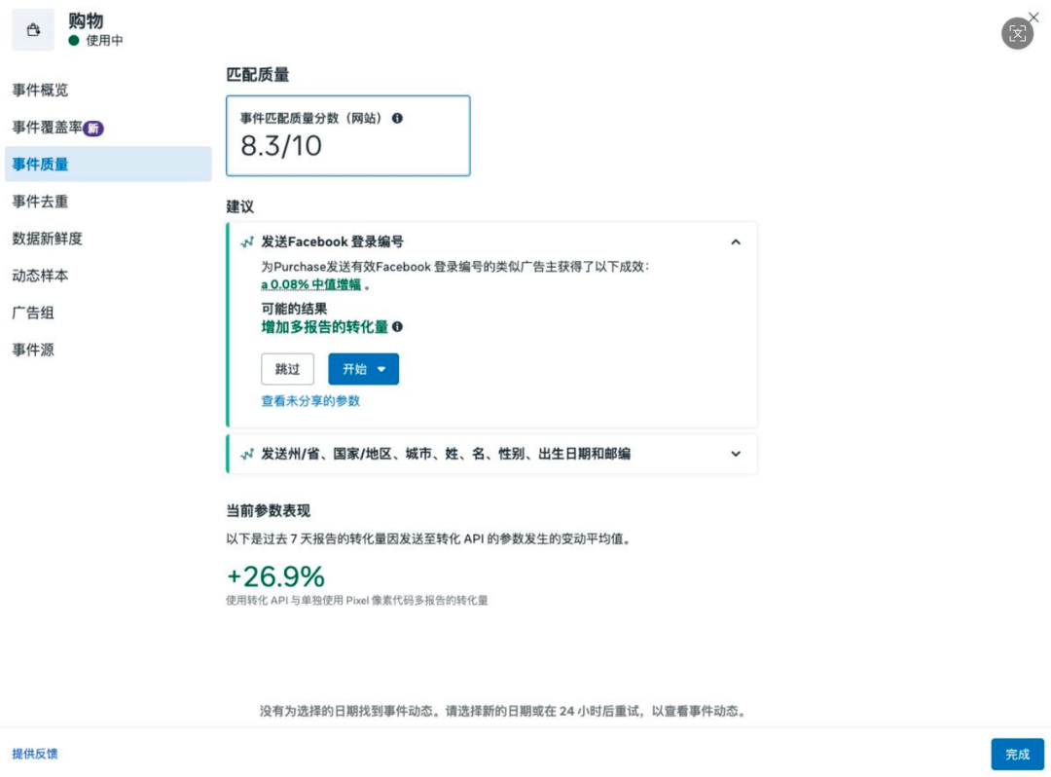The image size is (1051, 777).
Task: Close the 购物 panel with the X
Action: [1034, 17]
